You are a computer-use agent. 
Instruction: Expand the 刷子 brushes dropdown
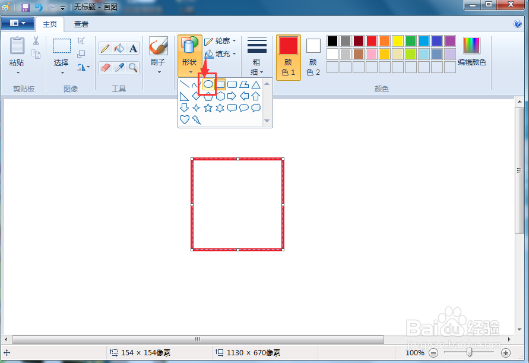159,72
